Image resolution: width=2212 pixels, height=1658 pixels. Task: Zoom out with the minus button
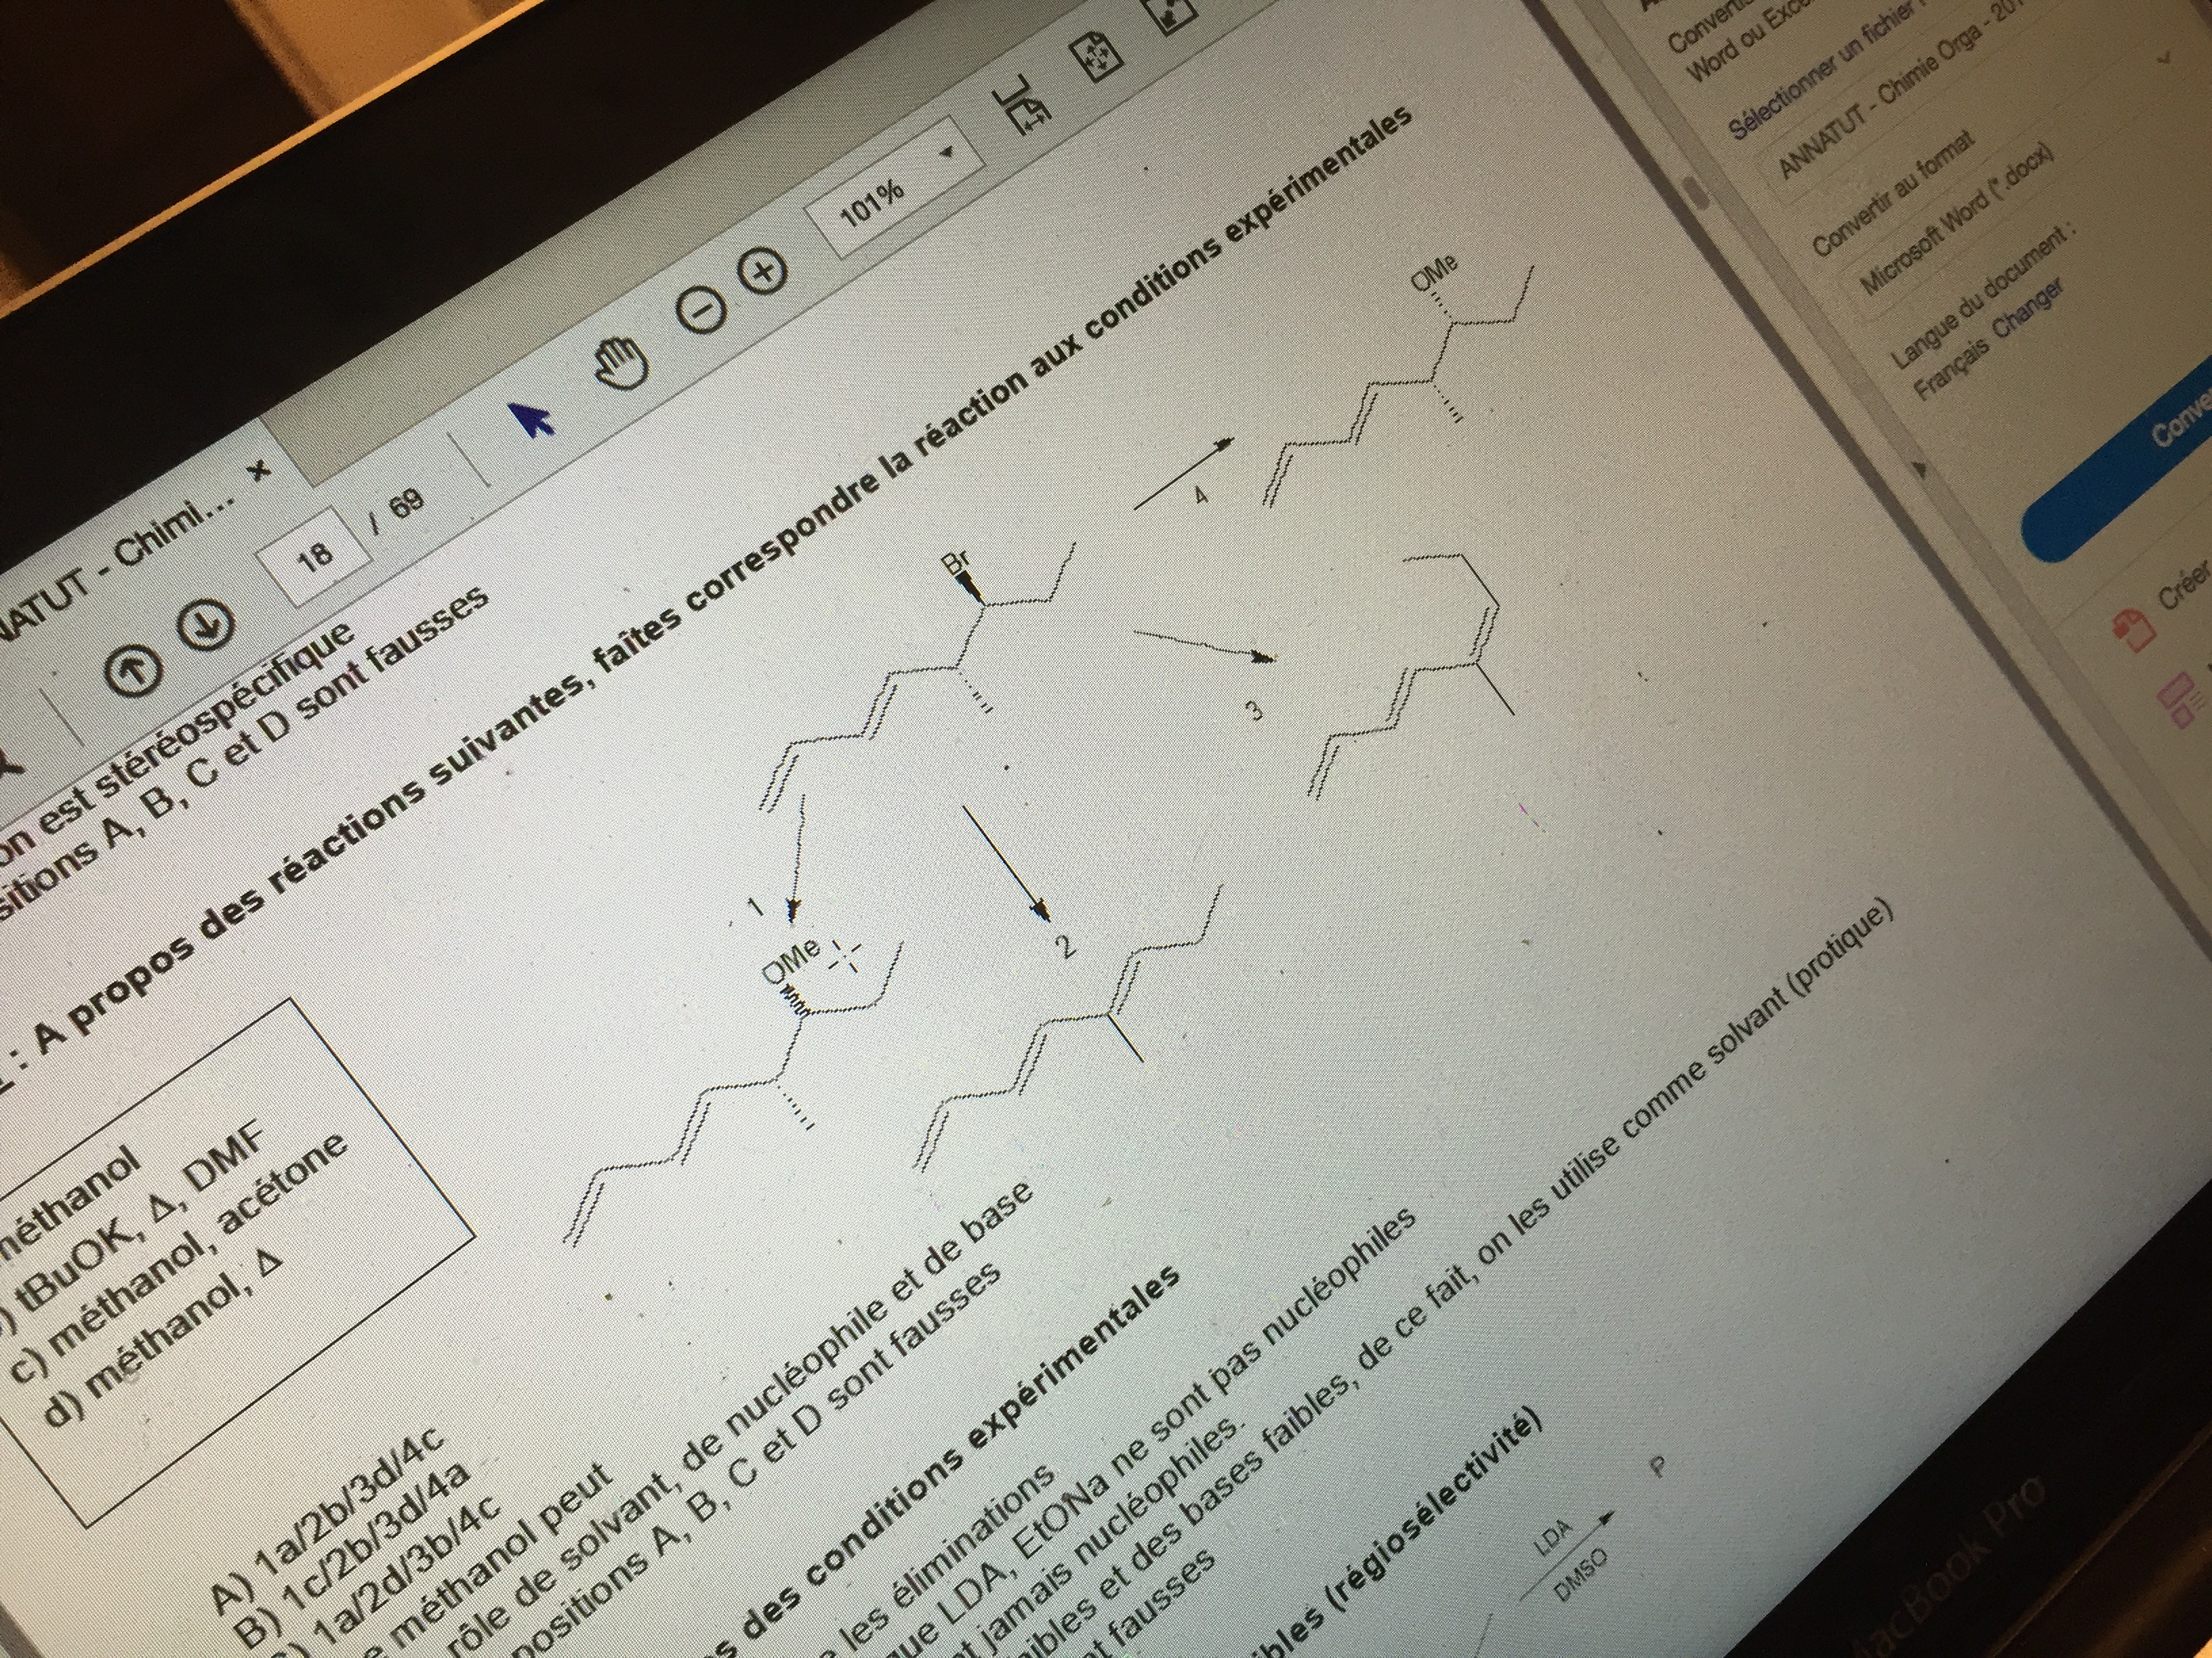click(x=702, y=310)
